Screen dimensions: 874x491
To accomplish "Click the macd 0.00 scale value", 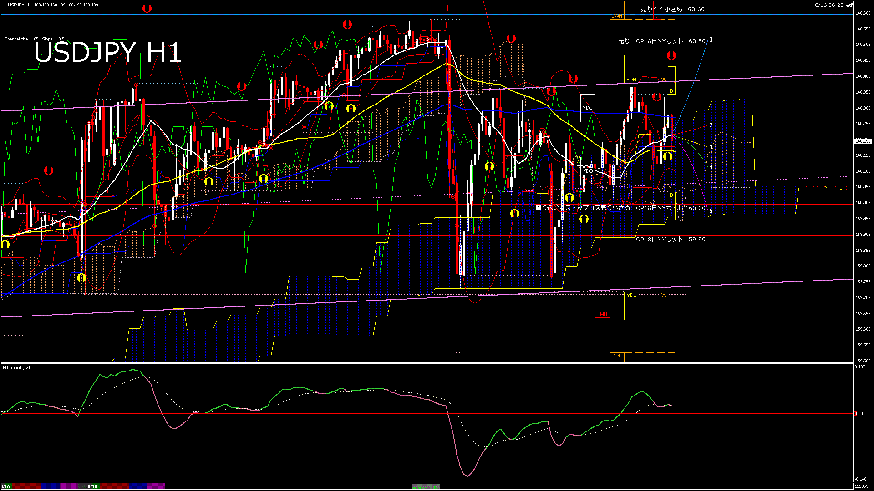I will pos(859,414).
